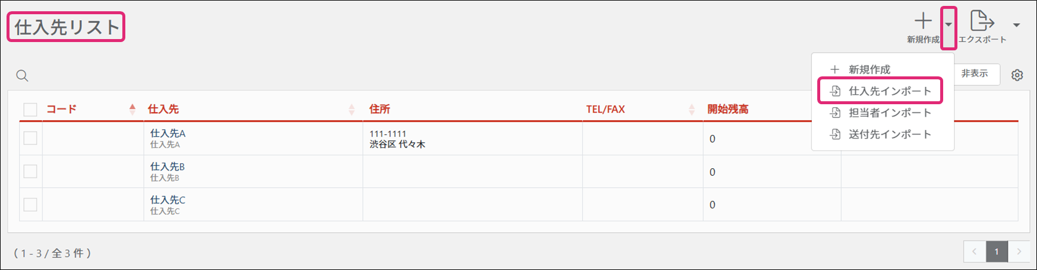
Task: Expand the dropdown arrow beside エクスポート
Action: [x=1017, y=25]
